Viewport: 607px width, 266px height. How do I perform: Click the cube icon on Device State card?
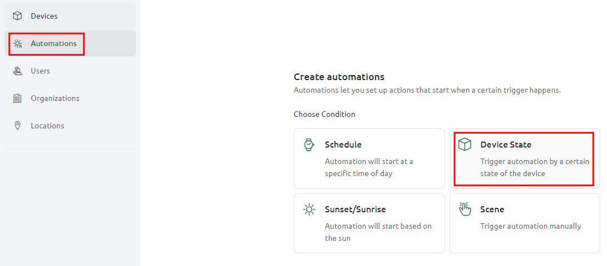(464, 144)
